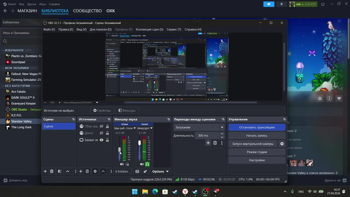This screenshot has width=350, height=197.
Task: Click Начать запись button
Action: click(x=257, y=135)
